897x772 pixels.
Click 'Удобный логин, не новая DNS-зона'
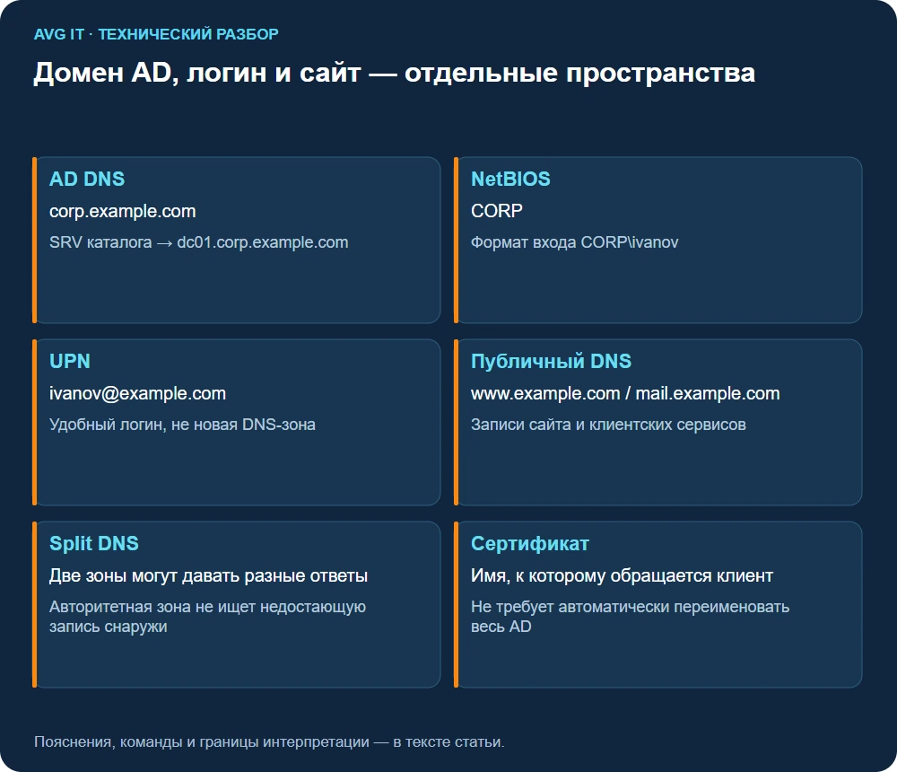click(182, 425)
